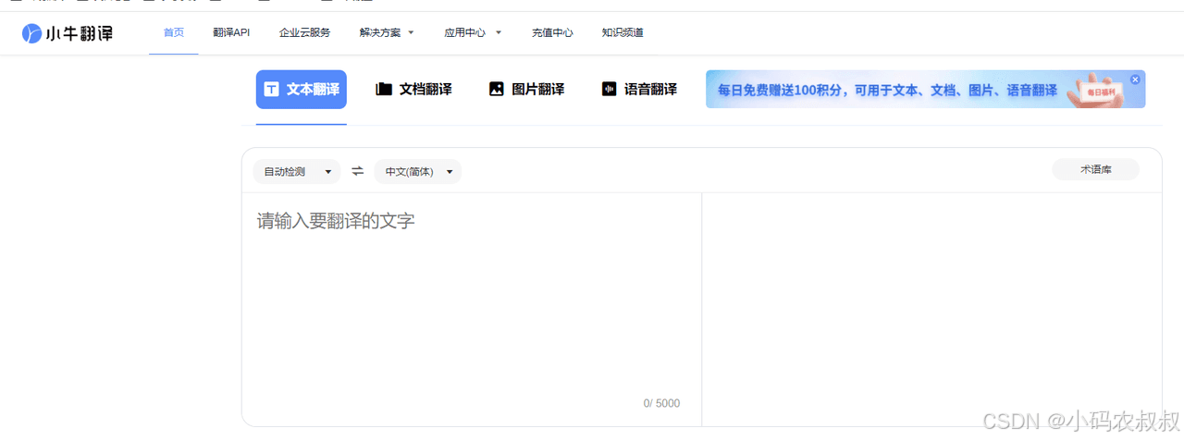Swap source and target languages
The image size is (1184, 441).
coord(357,171)
